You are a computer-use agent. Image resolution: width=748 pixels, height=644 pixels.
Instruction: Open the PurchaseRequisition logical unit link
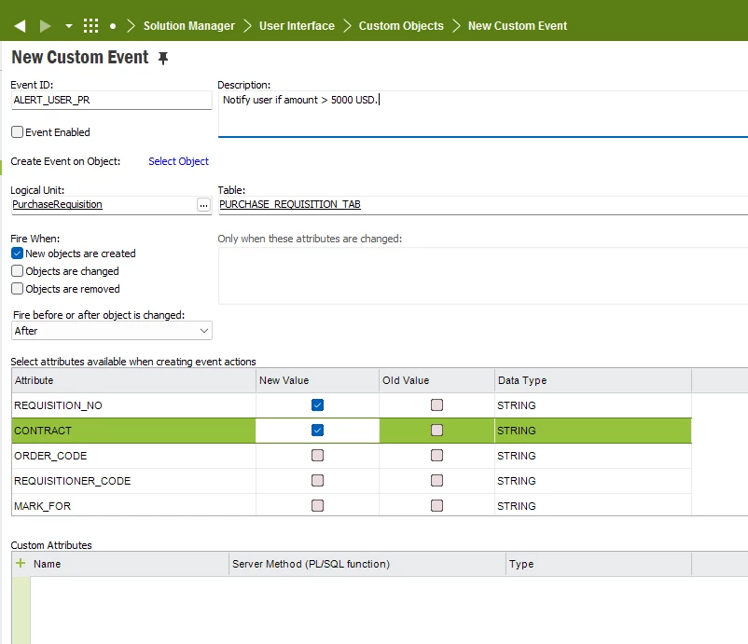coord(58,204)
